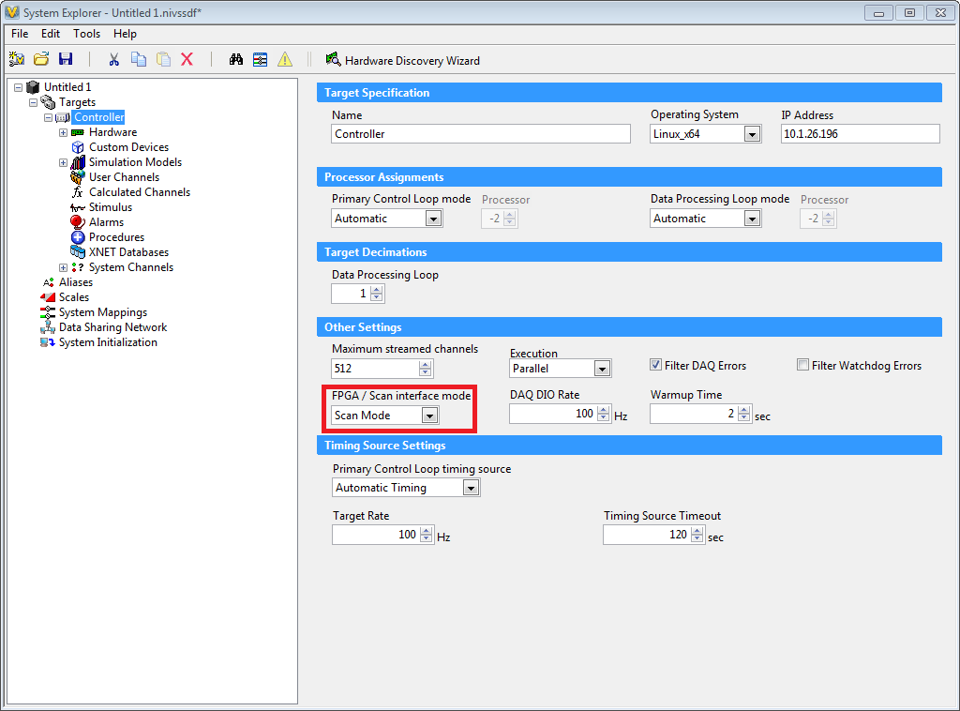The width and height of the screenshot is (960, 711).
Task: Click the Stimulus waveform icon
Action: (78, 207)
